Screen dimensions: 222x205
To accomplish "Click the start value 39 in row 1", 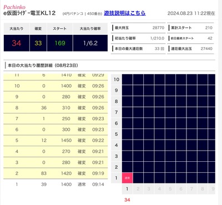I will click(x=44, y=184).
